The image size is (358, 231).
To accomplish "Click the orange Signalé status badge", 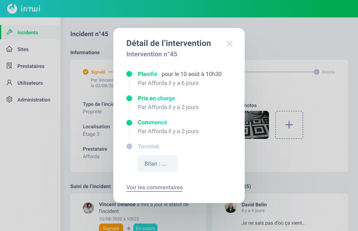I will [x=111, y=228].
